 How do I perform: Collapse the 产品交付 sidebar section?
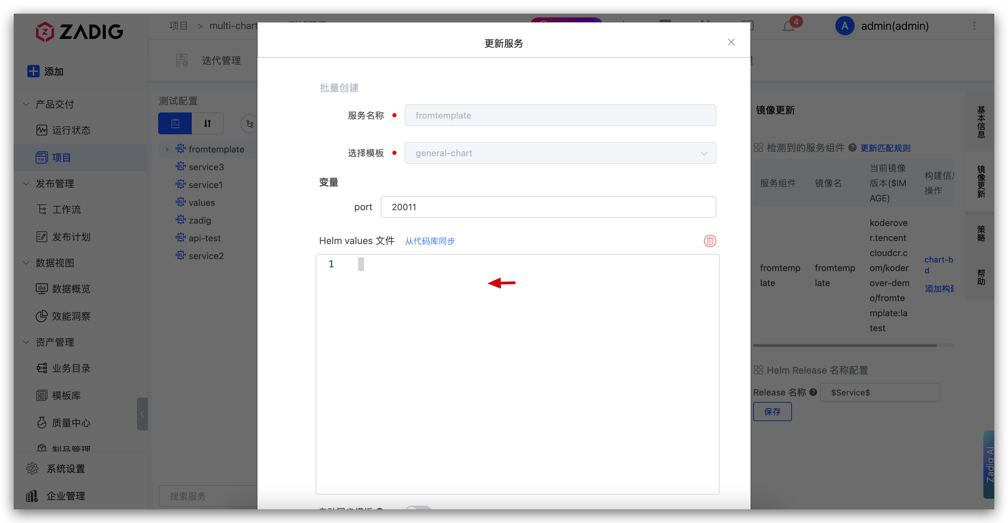pos(26,104)
